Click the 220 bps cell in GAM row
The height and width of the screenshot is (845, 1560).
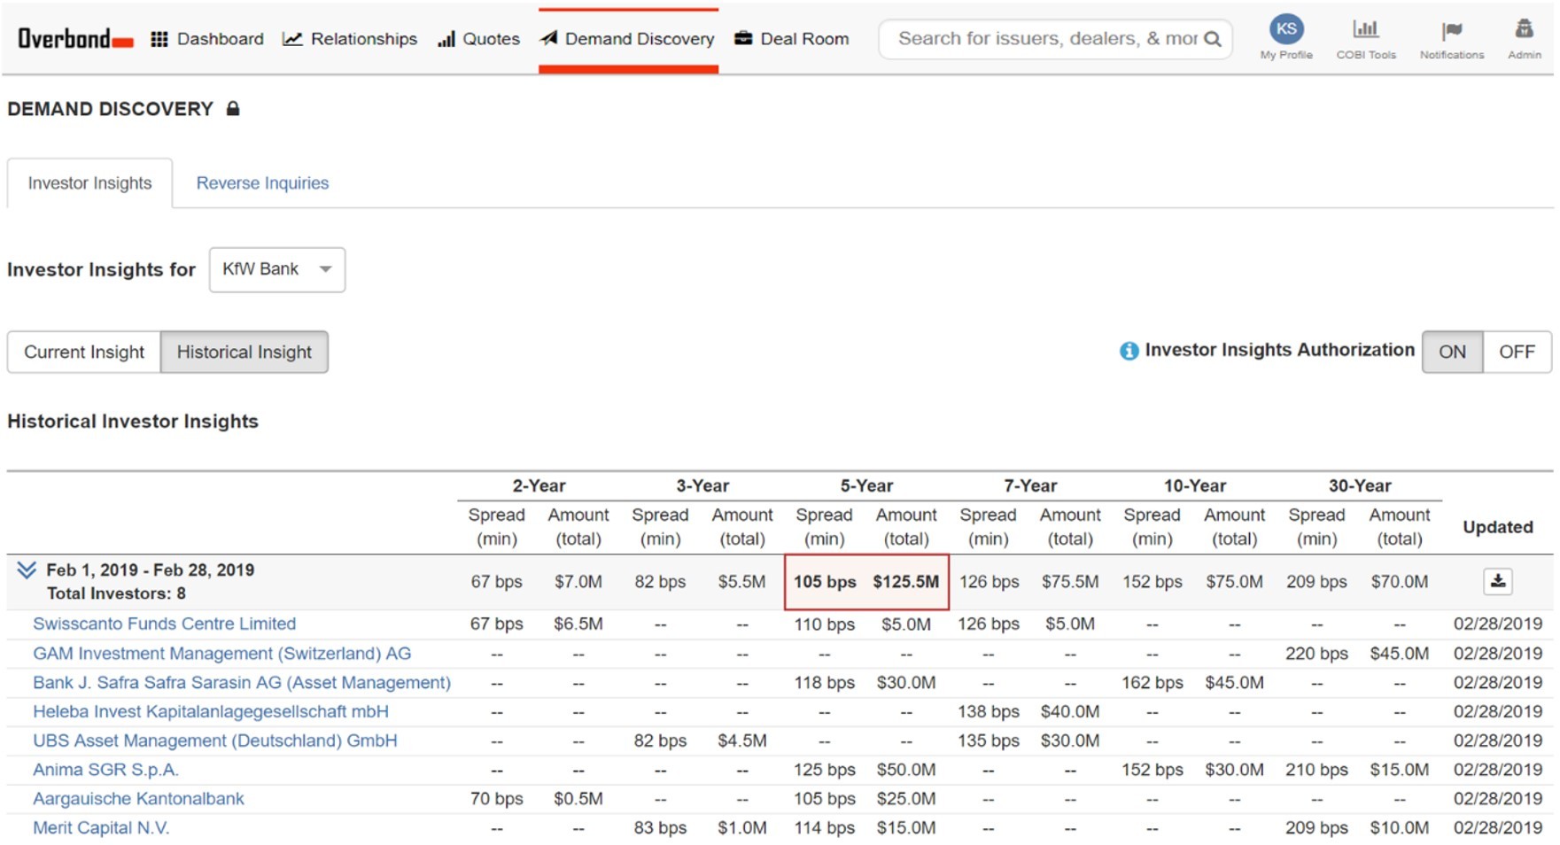(1316, 654)
